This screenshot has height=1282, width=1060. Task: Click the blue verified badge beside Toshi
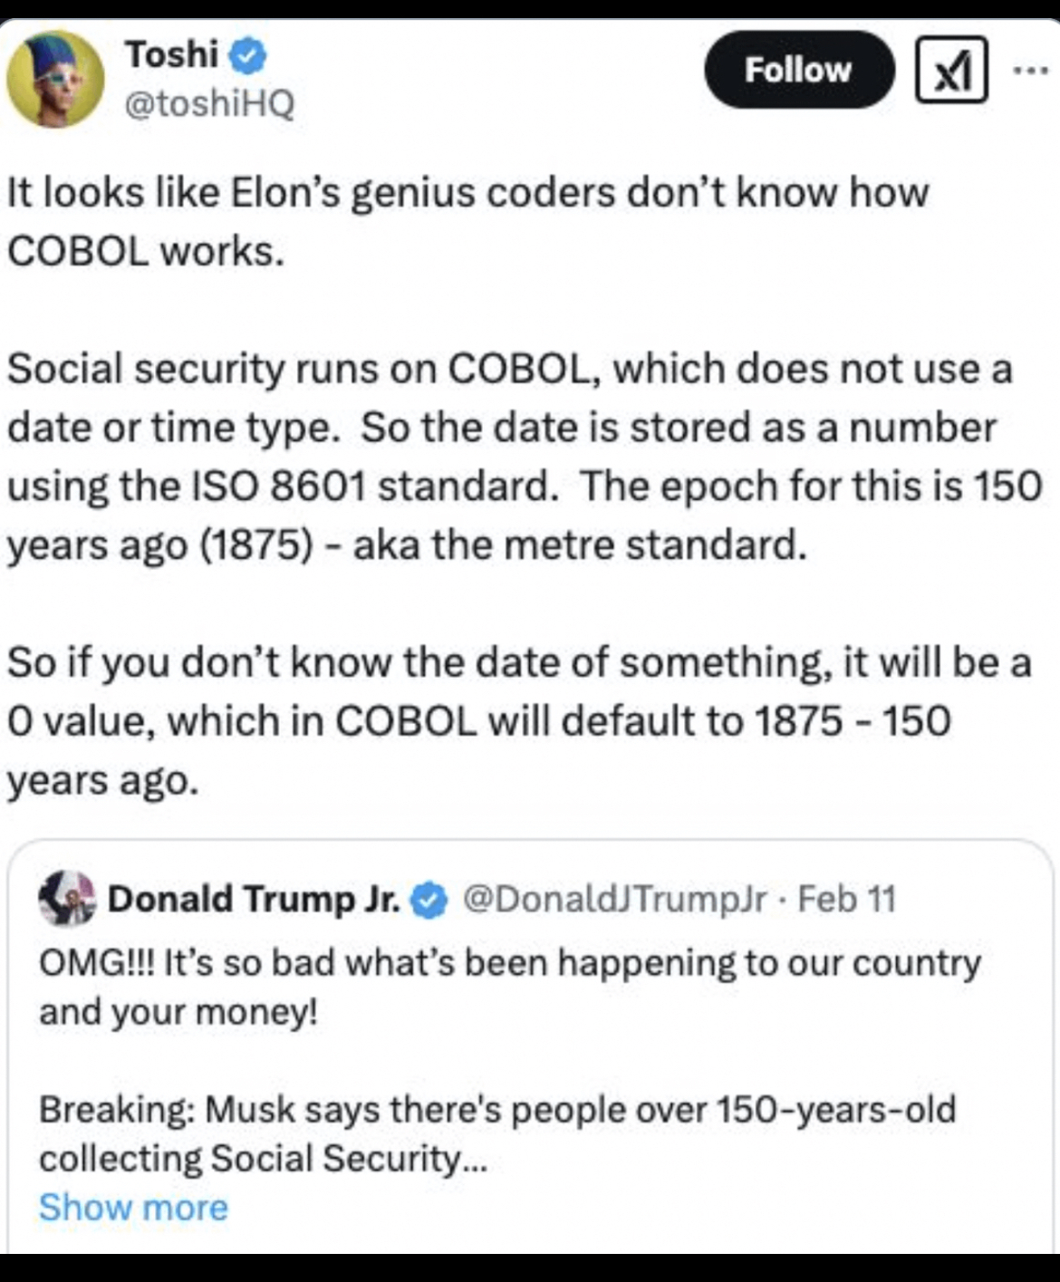[246, 56]
